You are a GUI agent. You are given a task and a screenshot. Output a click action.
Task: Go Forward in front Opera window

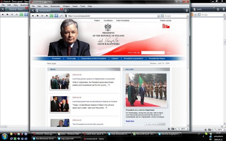42,16
